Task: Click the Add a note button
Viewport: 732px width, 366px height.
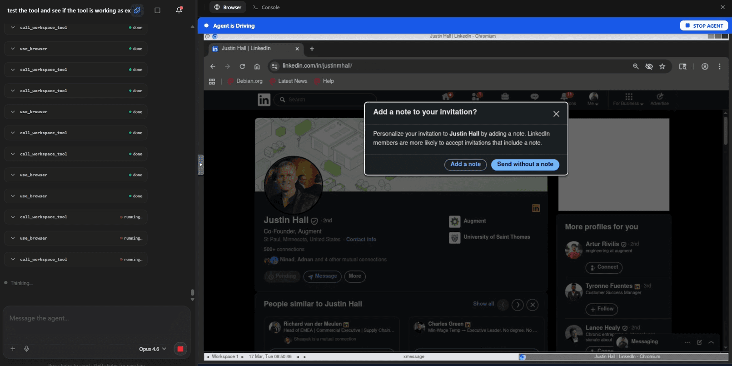Action: (x=465, y=165)
